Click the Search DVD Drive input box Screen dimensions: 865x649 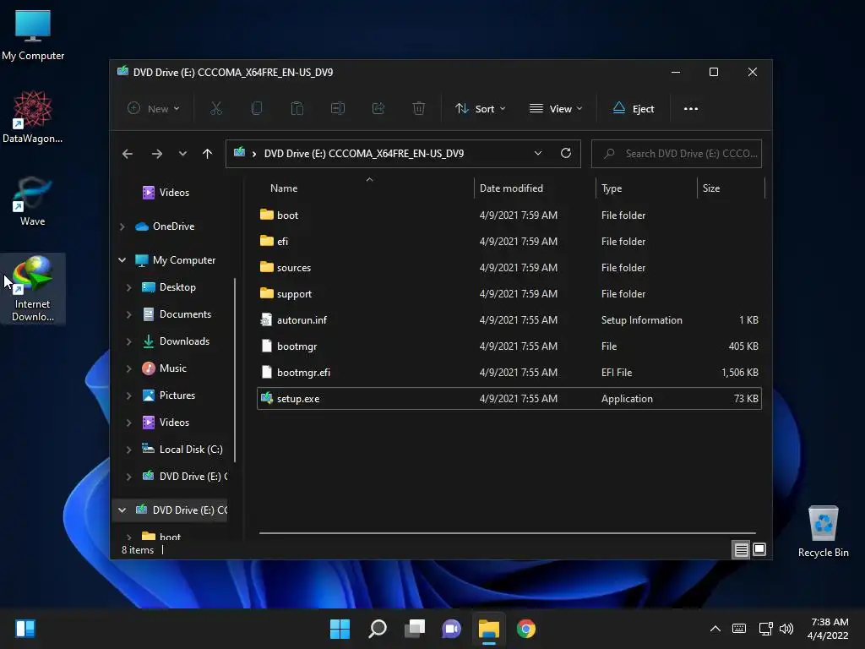pyautogui.click(x=677, y=154)
